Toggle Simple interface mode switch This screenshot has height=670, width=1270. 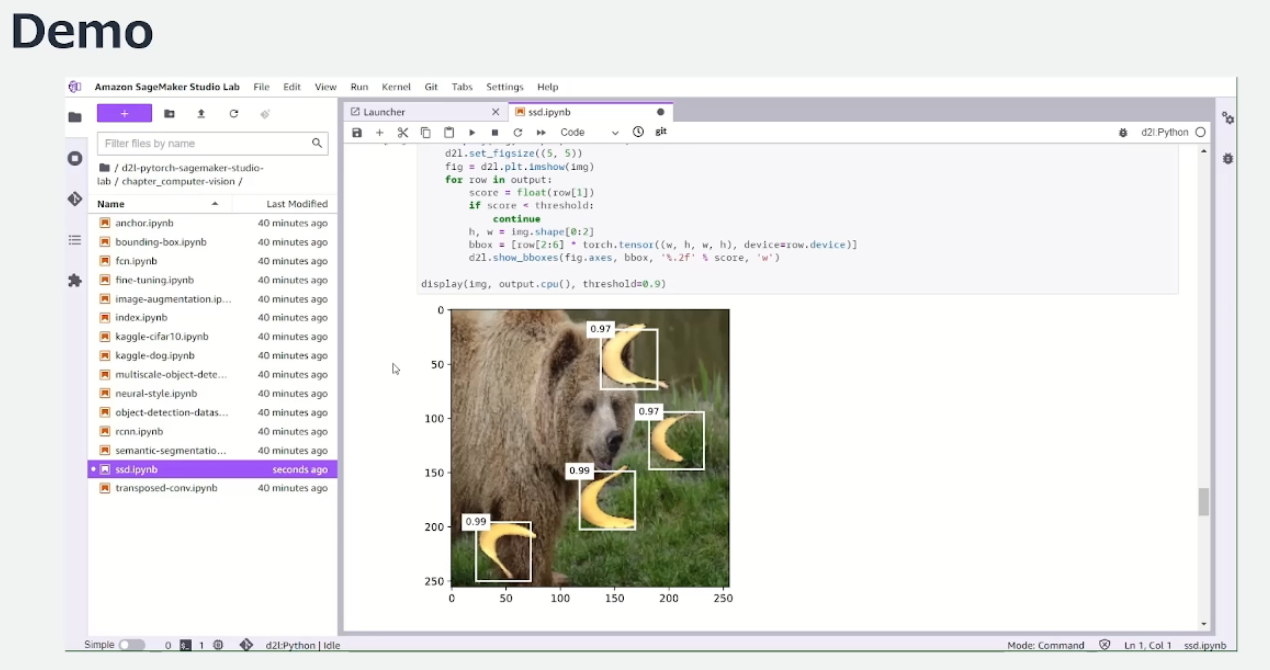point(132,645)
